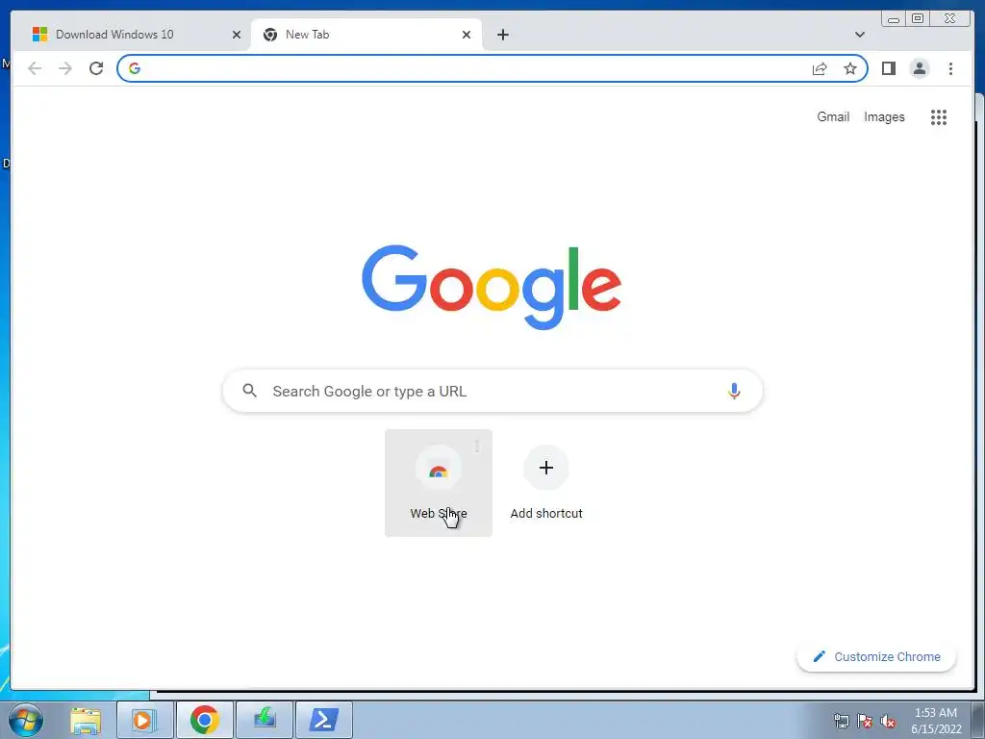Open the green arrow installer taskbar item
The width and height of the screenshot is (985, 739).
[264, 720]
